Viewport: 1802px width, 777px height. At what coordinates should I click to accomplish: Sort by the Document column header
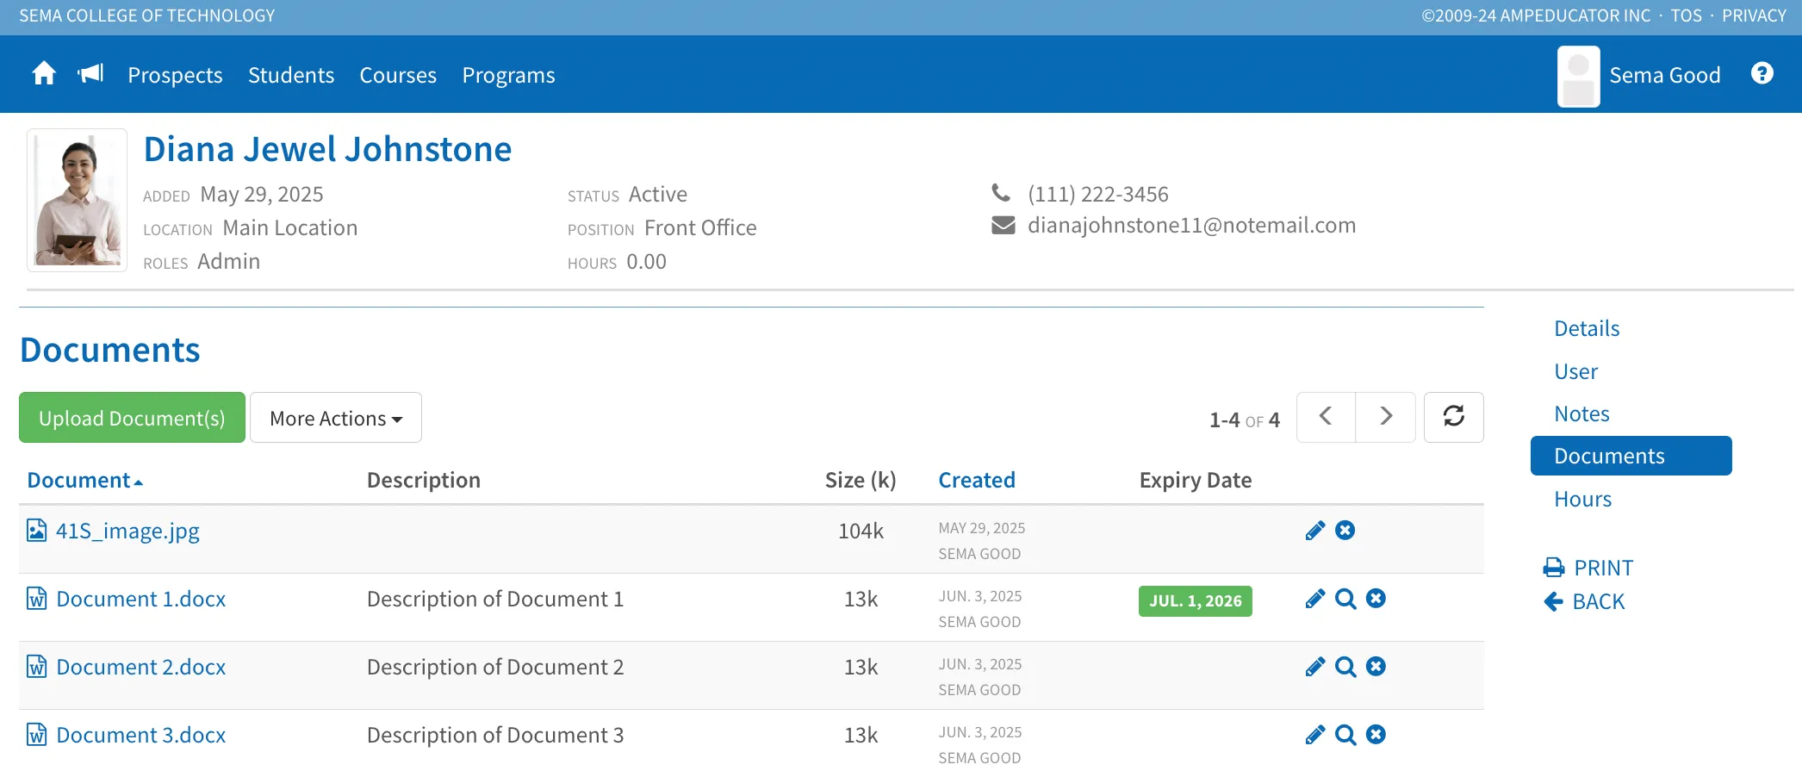pos(84,481)
